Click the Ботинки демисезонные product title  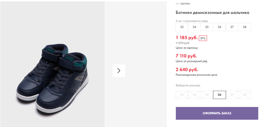[212, 13]
